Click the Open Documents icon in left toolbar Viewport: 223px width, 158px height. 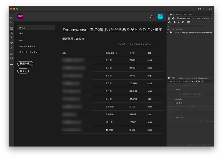pos(11,18)
